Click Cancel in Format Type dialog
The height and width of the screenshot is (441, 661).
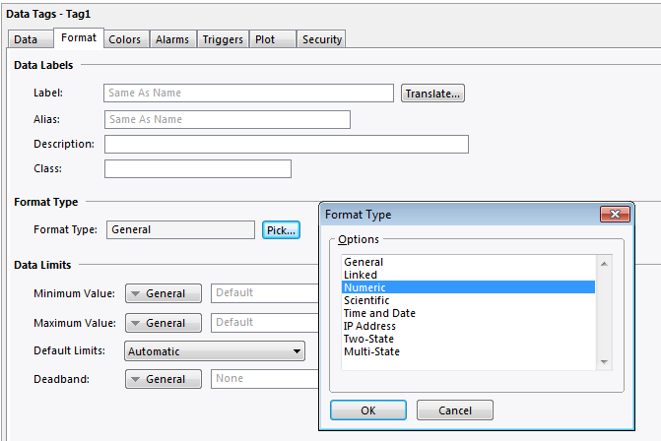(455, 410)
